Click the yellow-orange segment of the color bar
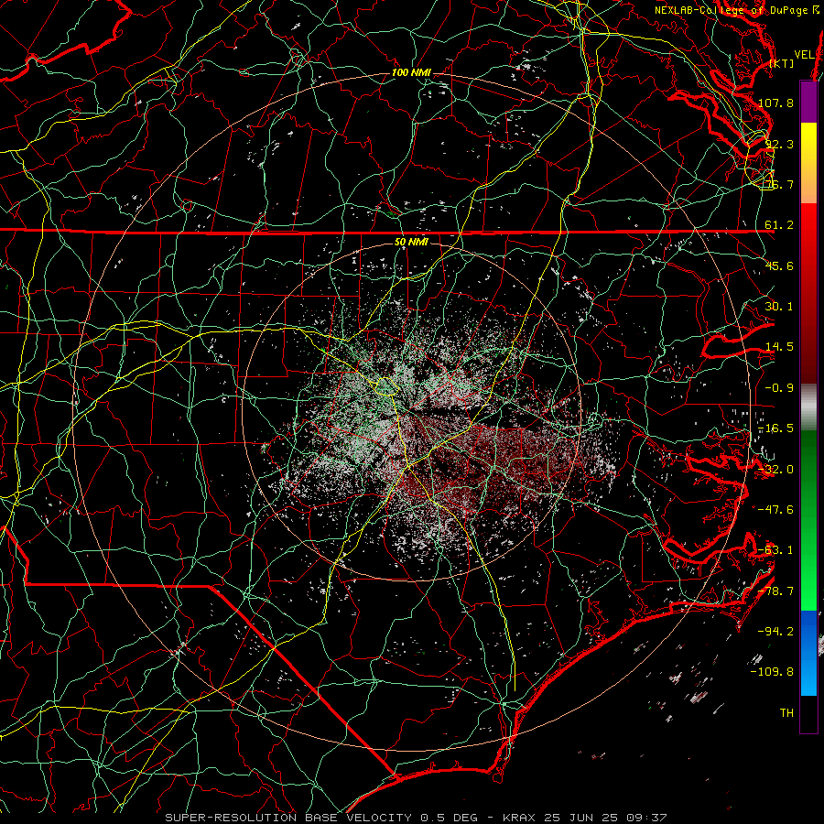The image size is (824, 824). pyautogui.click(x=808, y=163)
